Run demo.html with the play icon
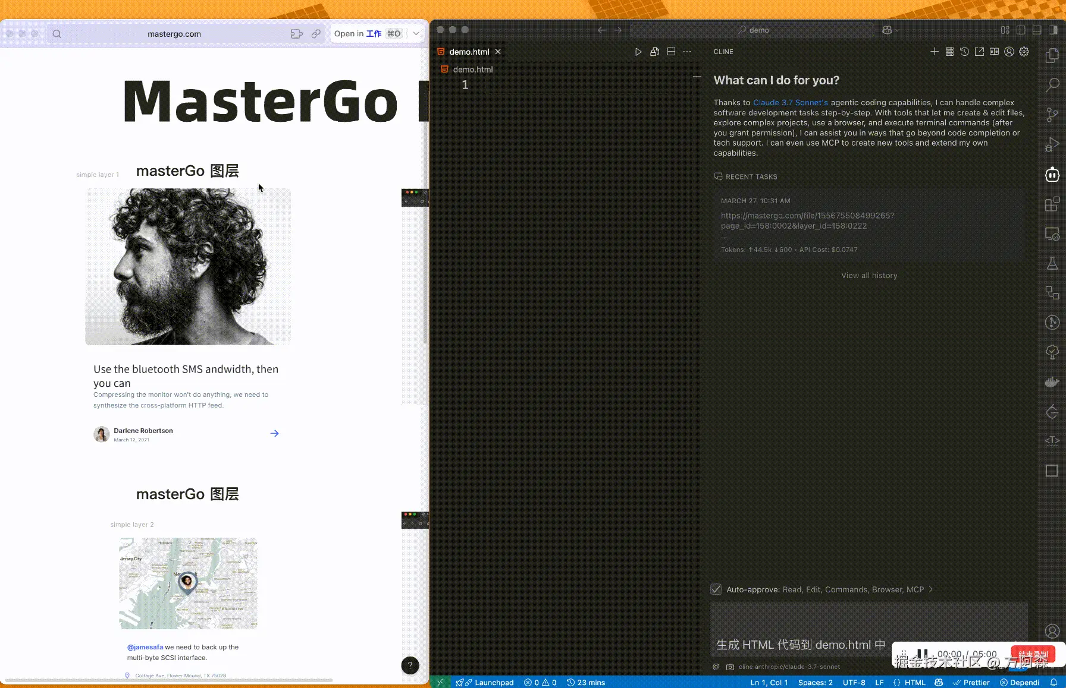 coord(638,52)
